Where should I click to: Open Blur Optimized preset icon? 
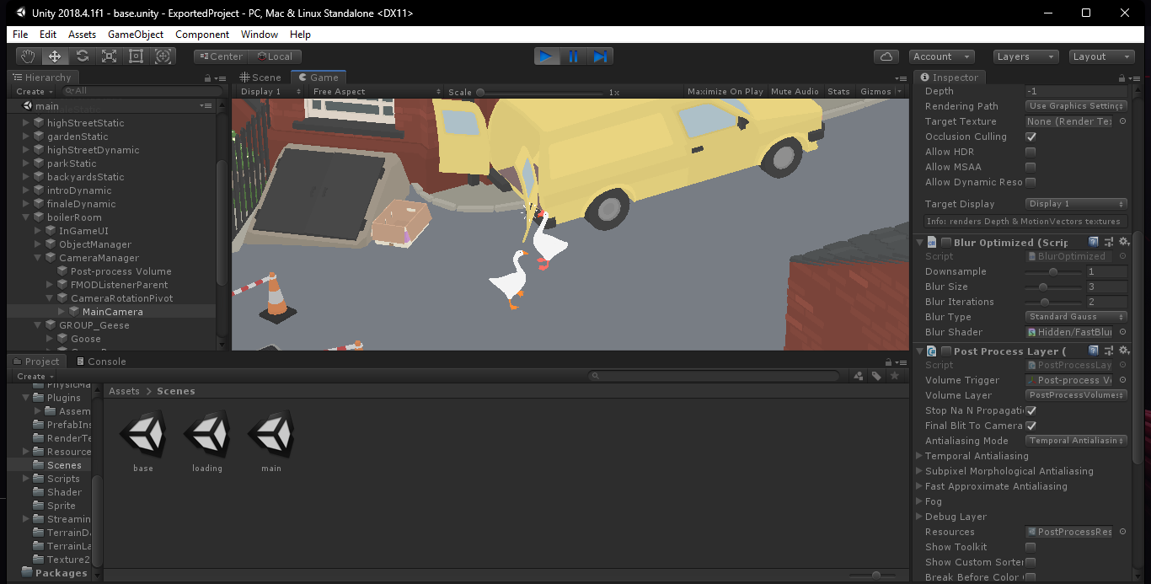coord(1108,243)
